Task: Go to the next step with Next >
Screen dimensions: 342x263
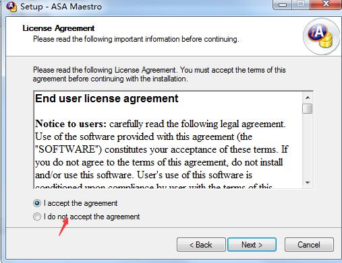Action: 252,245
